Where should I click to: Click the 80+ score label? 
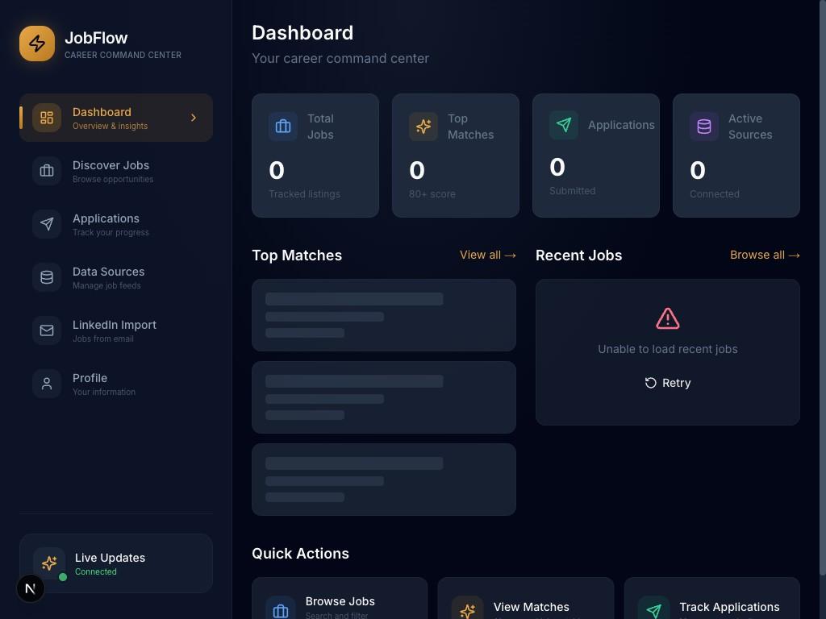(x=432, y=193)
